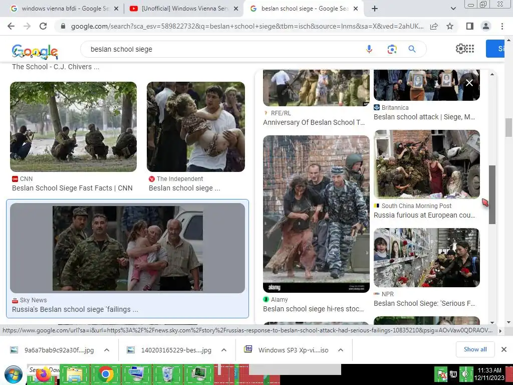Click the blue magnifier search icon

(412, 49)
